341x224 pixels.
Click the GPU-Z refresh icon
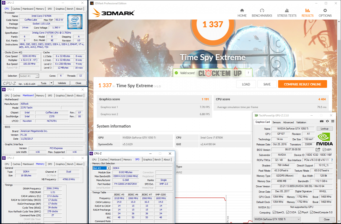[327, 121]
